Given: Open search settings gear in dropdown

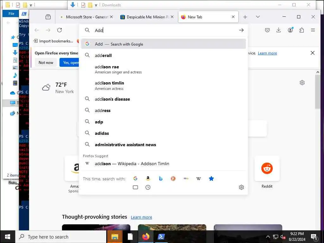Looking at the screenshot, I should coord(241,187).
